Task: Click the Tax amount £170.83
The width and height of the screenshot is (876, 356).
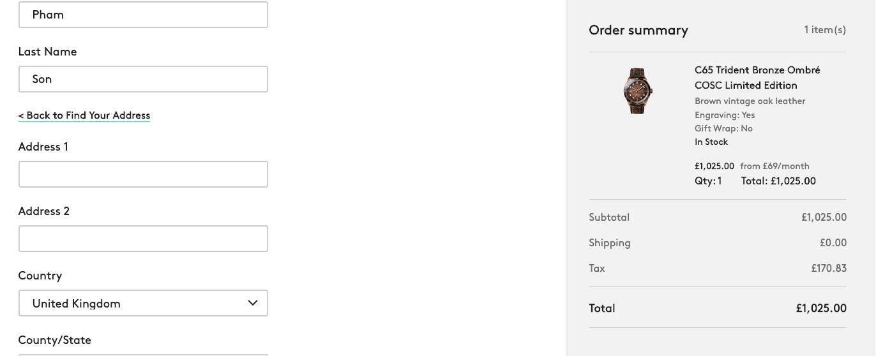Action: pos(829,269)
